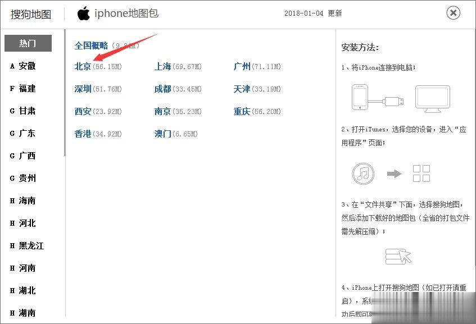Click the four-squares apps grid icon
The width and height of the screenshot is (476, 324).
point(421,174)
